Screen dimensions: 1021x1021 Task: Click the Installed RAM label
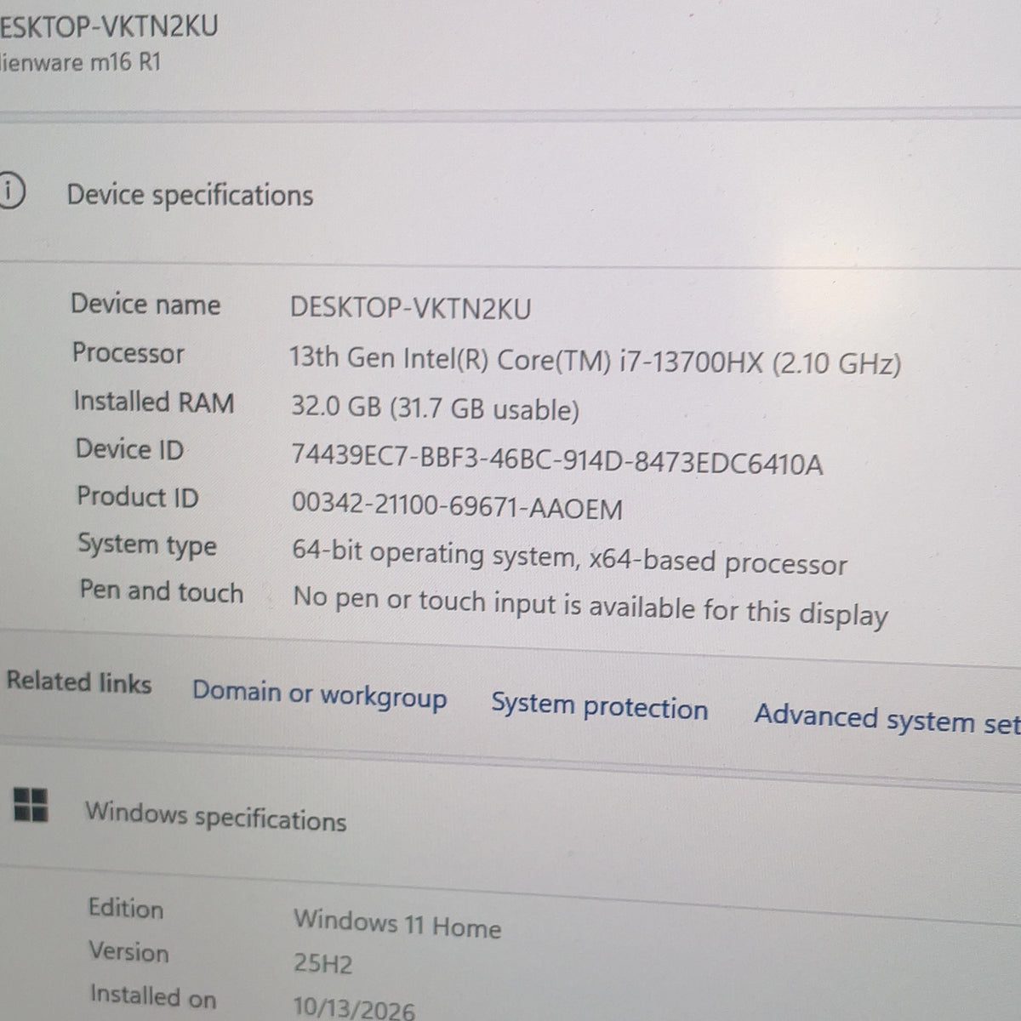pyautogui.click(x=153, y=401)
